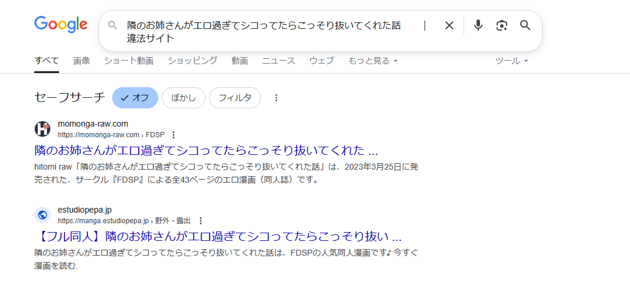Select SafeSearch ぼかし option chip
Image resolution: width=630 pixels, height=288 pixels.
[x=184, y=98]
